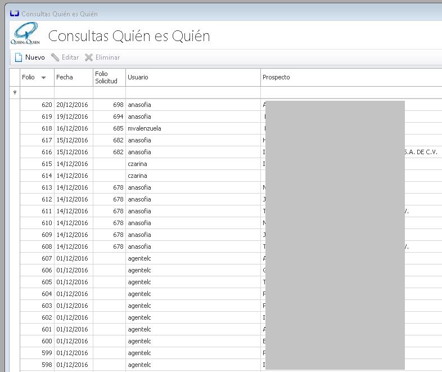This screenshot has width=442, height=372.
Task: Click Folio Solicitud 678 in row 613
Action: click(119, 187)
